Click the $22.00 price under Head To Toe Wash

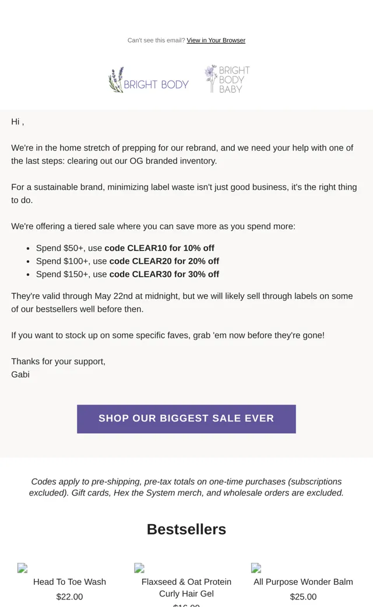click(69, 596)
